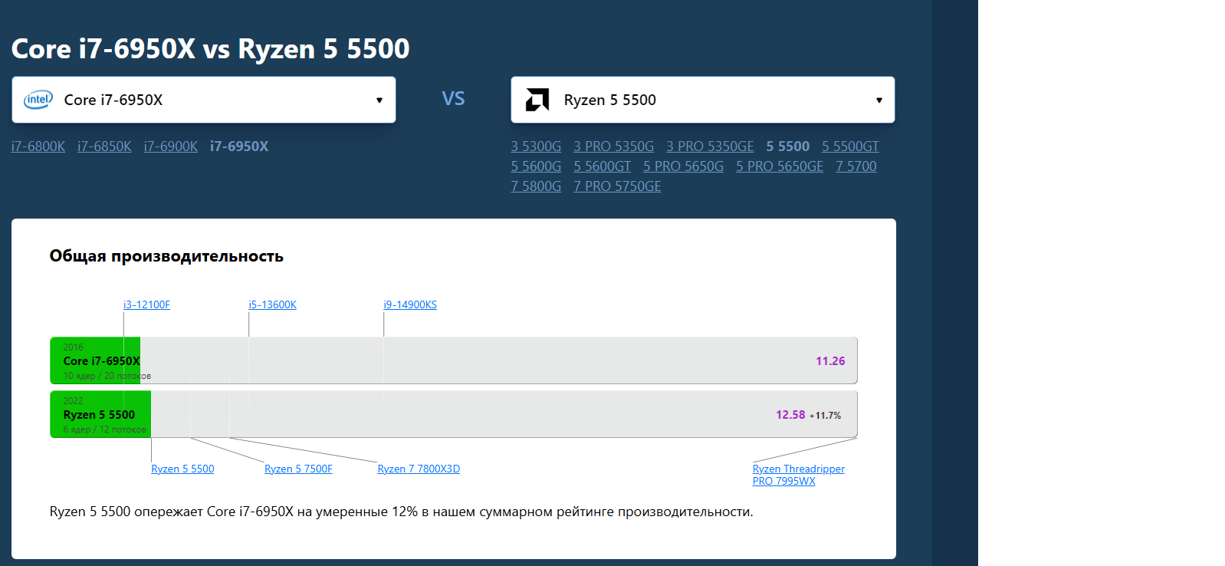Click the 6 ядер / 12 потоков spec text
Screen dimensions: 1225x566
104,429
